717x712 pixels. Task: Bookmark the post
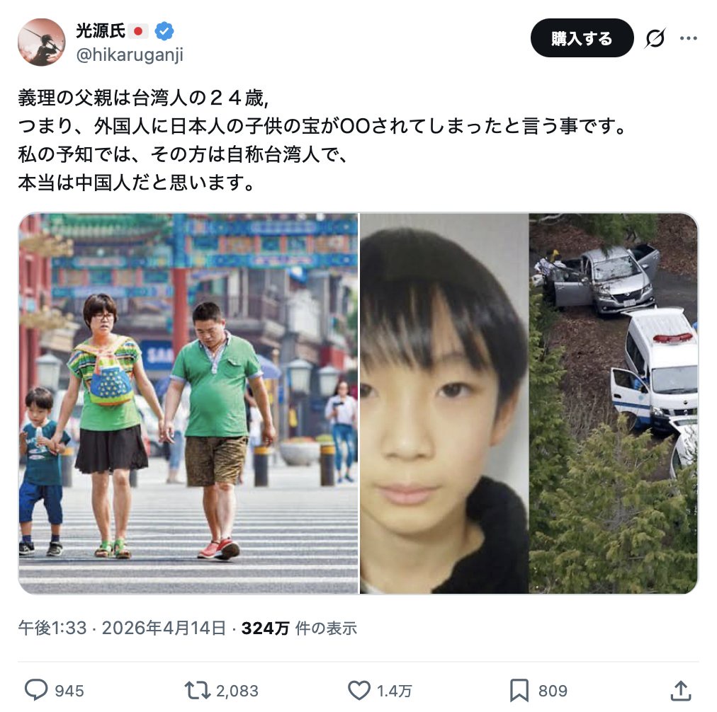pyautogui.click(x=519, y=690)
